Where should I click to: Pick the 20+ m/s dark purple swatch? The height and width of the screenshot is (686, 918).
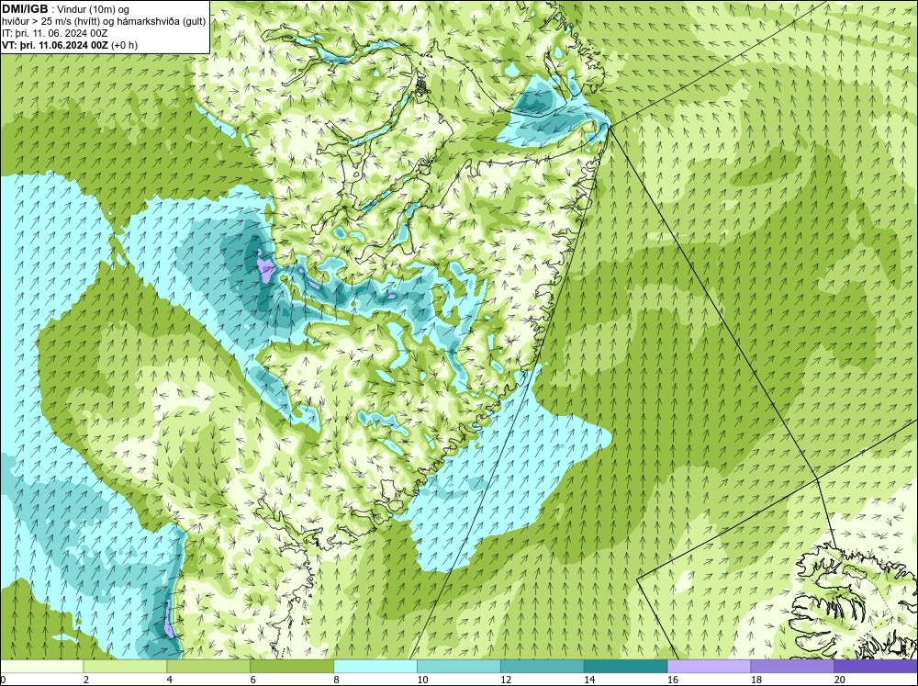876,666
